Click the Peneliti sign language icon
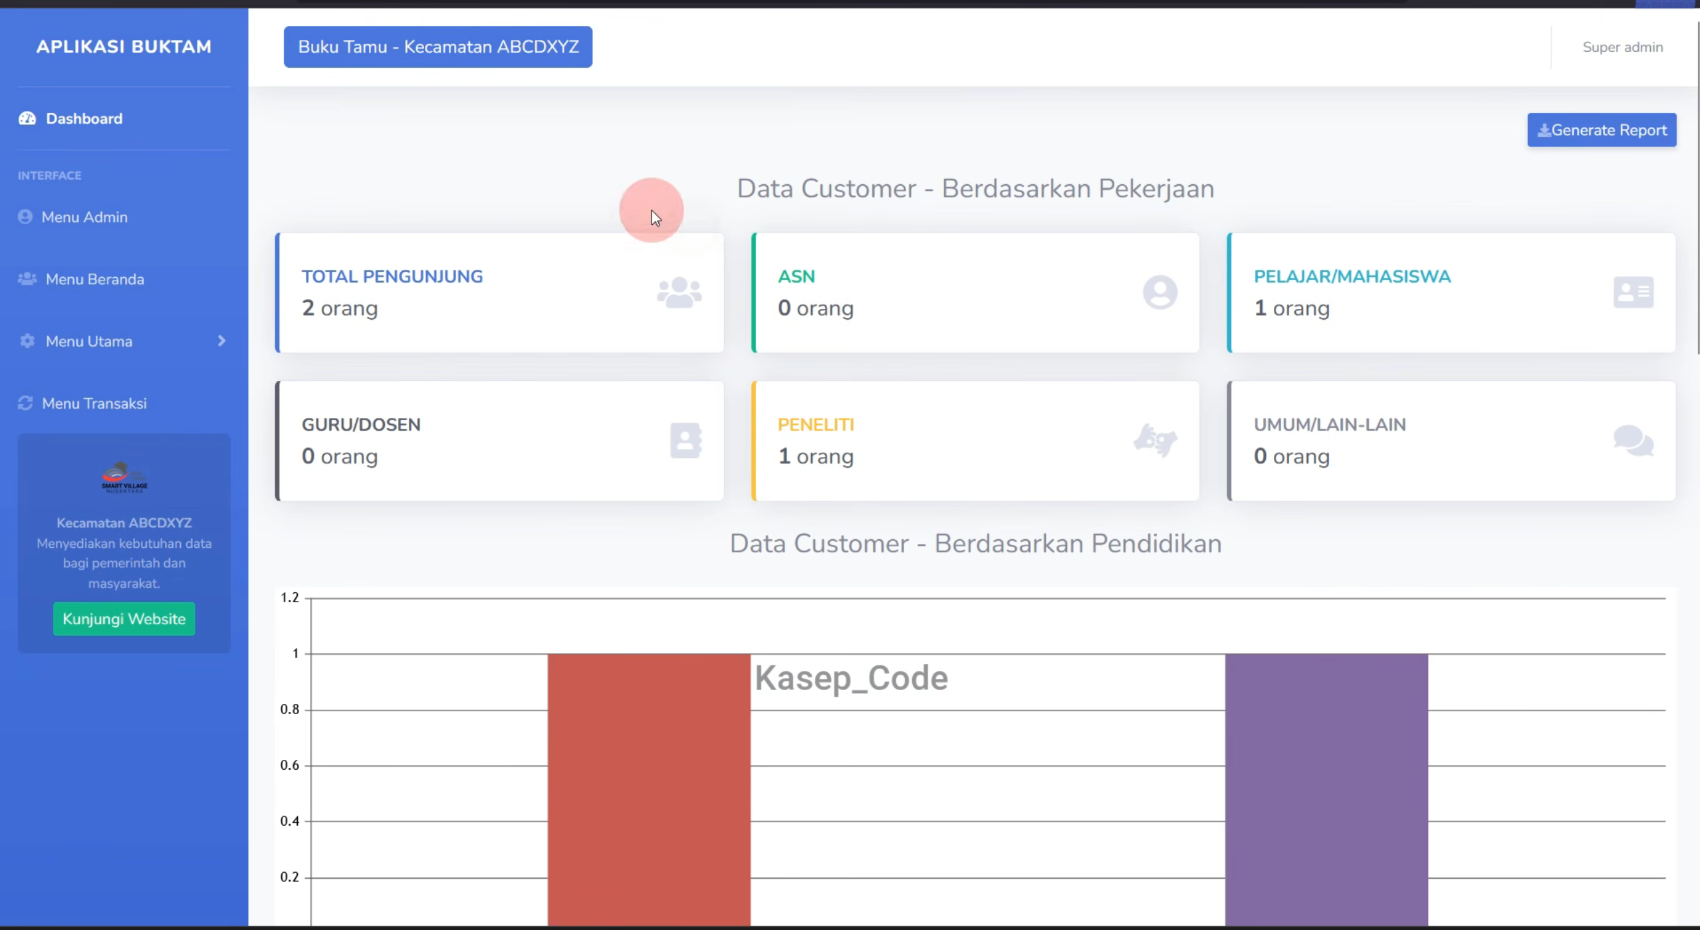 click(1155, 440)
